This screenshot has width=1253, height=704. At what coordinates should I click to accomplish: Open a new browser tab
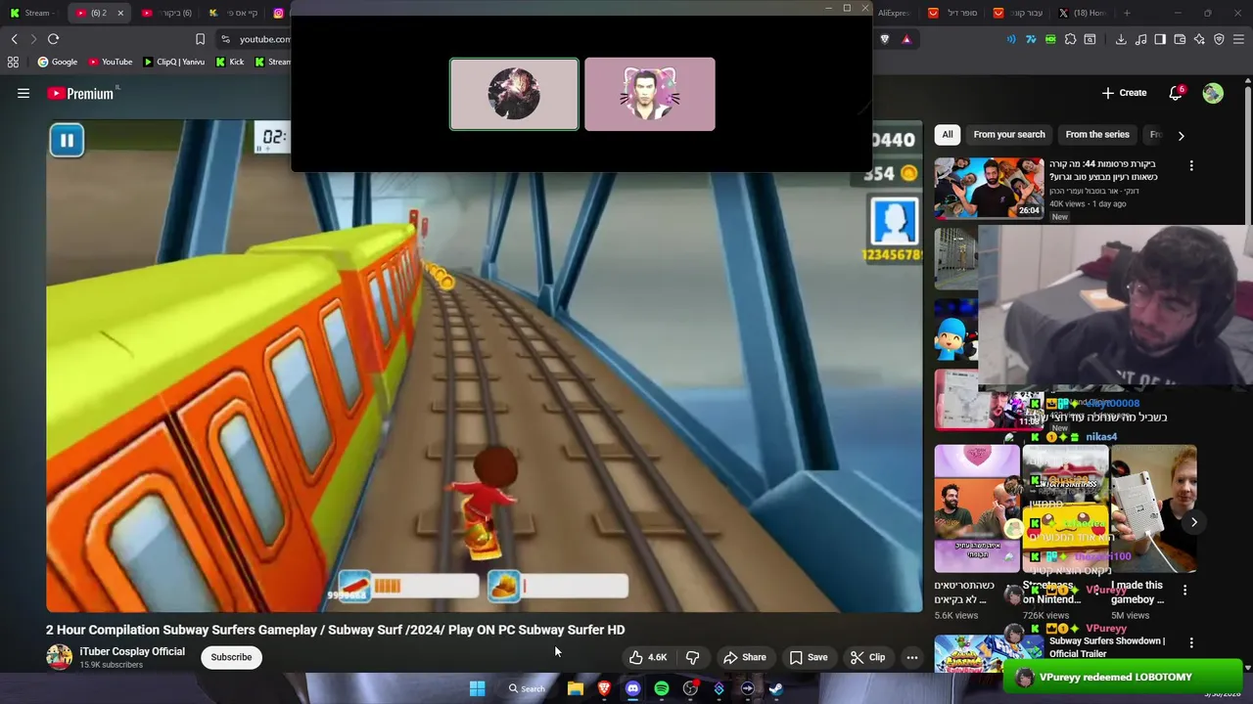pos(1127,13)
